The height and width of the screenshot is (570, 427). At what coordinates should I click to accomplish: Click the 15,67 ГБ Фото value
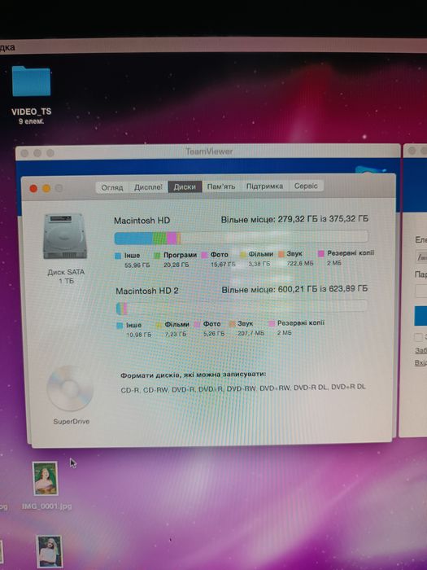[223, 265]
